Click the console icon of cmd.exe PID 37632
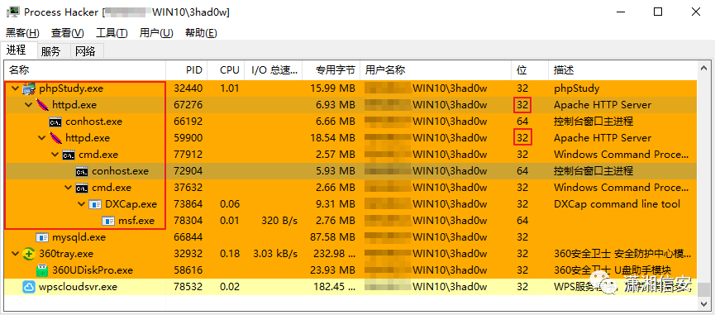 pyautogui.click(x=82, y=188)
